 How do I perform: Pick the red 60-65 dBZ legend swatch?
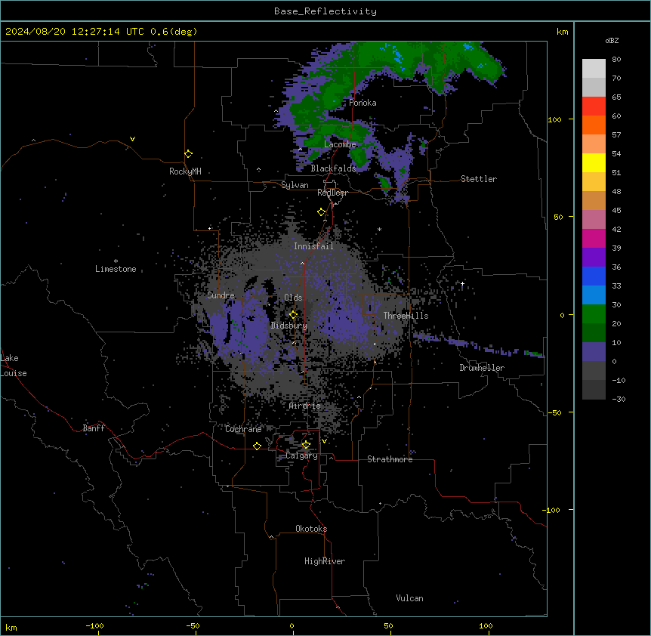click(594, 106)
